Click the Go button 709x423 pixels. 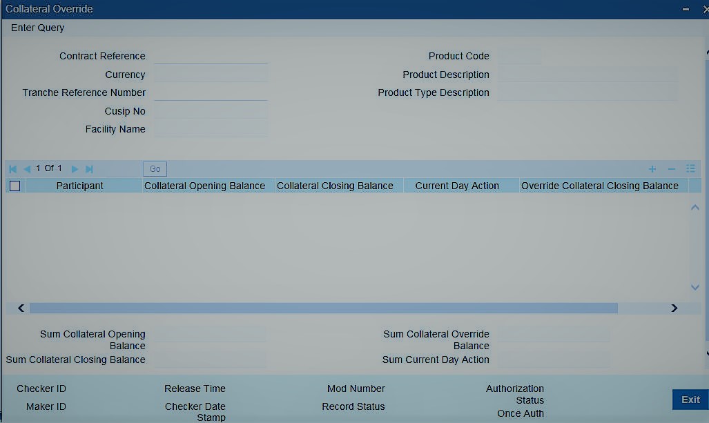(x=155, y=169)
